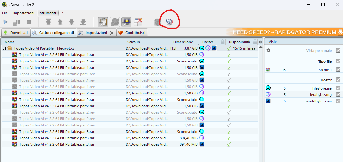The width and height of the screenshot is (343, 162).
Task: Open the question mark help menu
Action: (x=62, y=13)
